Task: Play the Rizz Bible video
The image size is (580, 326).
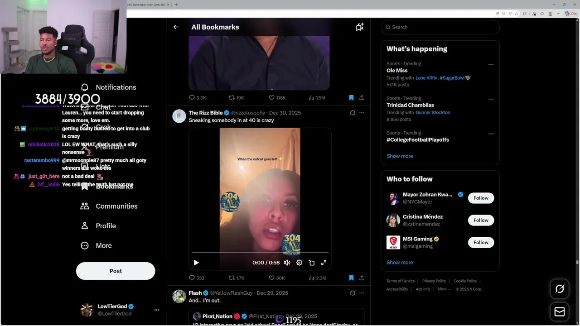Action: tap(196, 263)
